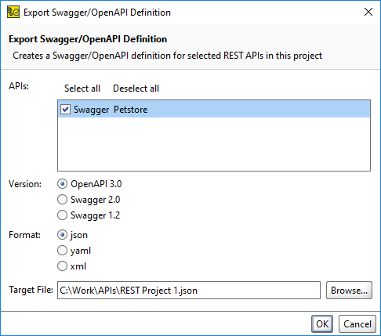Open the Browse... file chooser
The image size is (381, 336).
click(x=349, y=290)
